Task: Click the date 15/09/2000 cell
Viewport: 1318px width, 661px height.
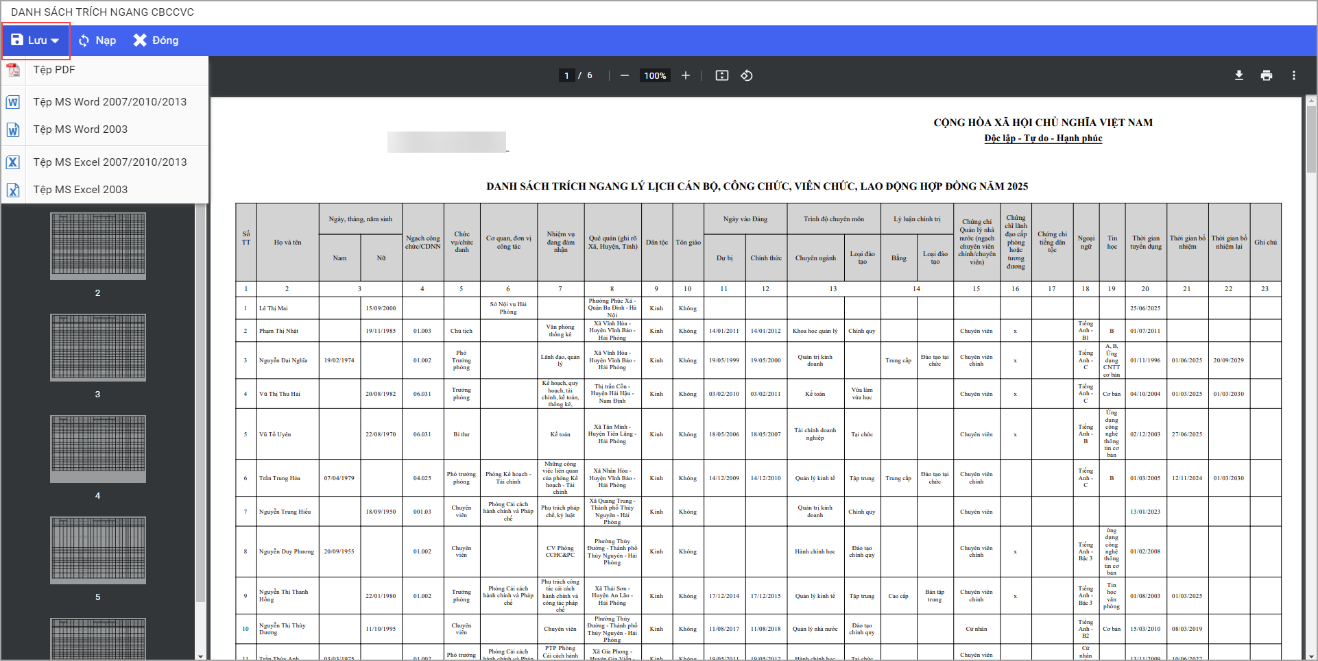Action: tap(381, 308)
